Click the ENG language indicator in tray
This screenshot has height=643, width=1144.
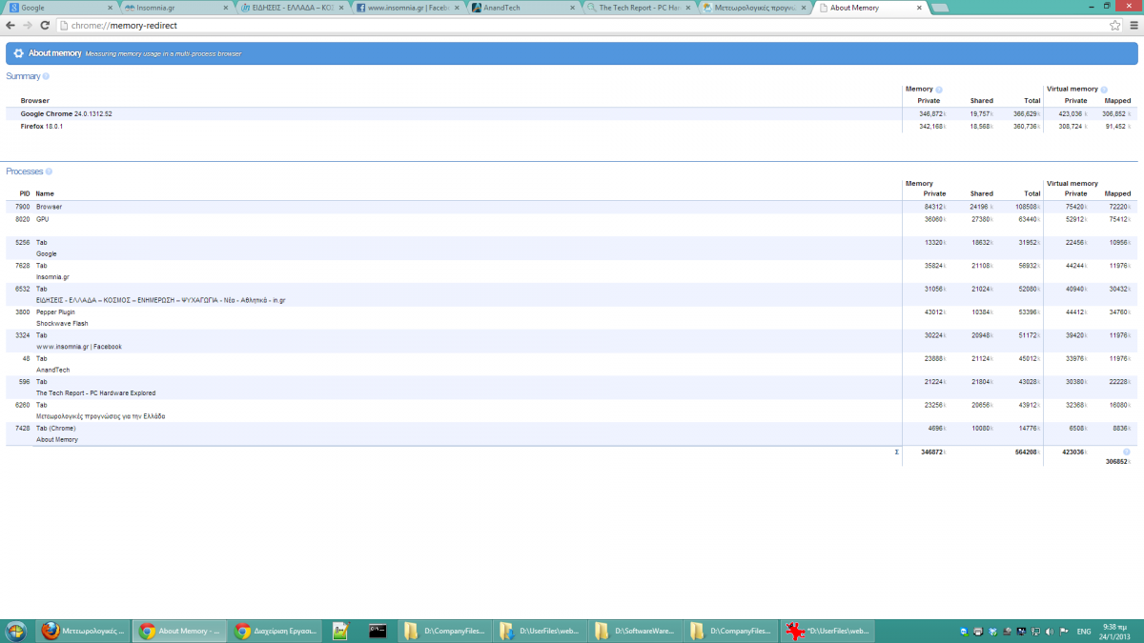tap(1084, 632)
